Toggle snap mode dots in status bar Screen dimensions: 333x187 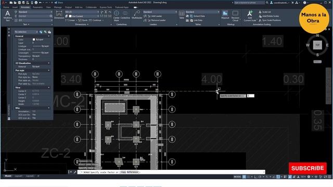248,177
